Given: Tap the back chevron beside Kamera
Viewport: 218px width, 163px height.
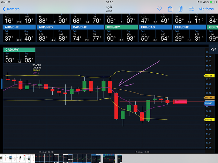Looking at the screenshot, I should pos(4,9).
